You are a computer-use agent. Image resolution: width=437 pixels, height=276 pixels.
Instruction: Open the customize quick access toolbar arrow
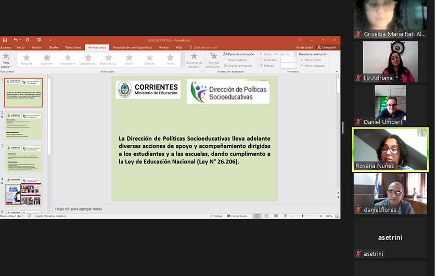(50, 40)
